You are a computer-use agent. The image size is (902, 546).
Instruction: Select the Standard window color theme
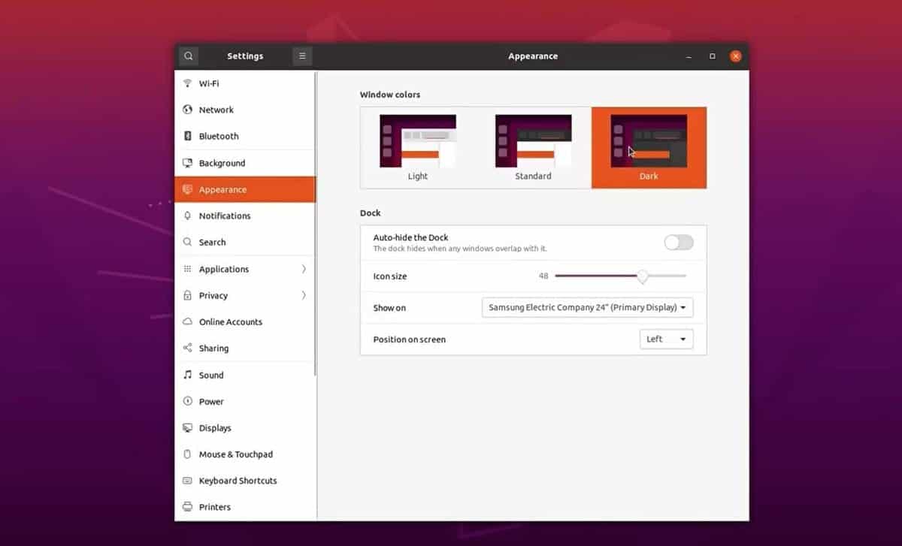pos(533,147)
